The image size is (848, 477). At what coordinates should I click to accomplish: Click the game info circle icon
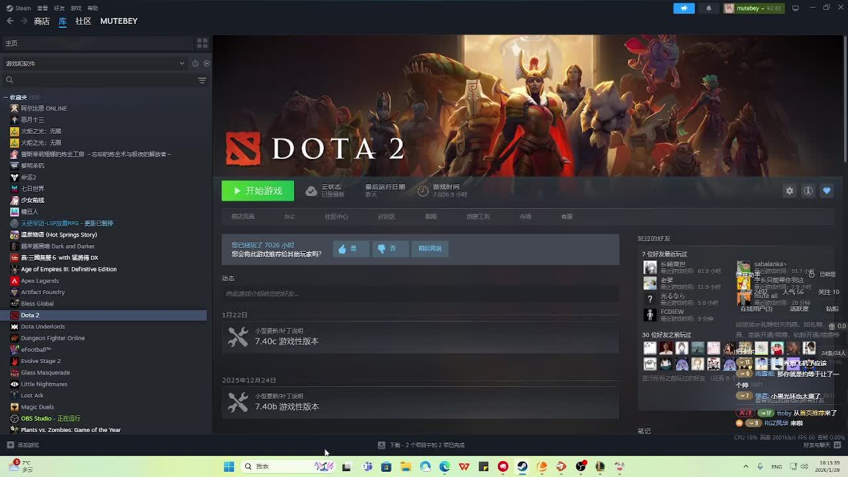808,191
